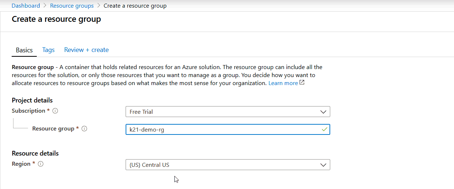Switch to the Basics tab
Viewport: 454px width, 189px height.
click(24, 50)
